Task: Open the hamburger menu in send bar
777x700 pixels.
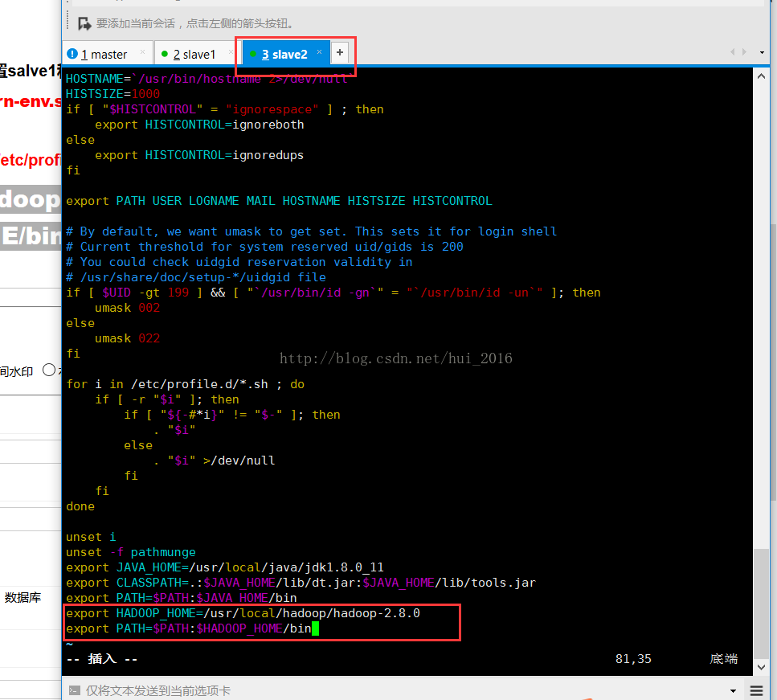Action: pos(757,690)
